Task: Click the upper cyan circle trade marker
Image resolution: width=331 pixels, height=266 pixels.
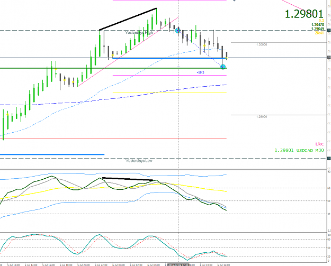Action: coord(178,31)
